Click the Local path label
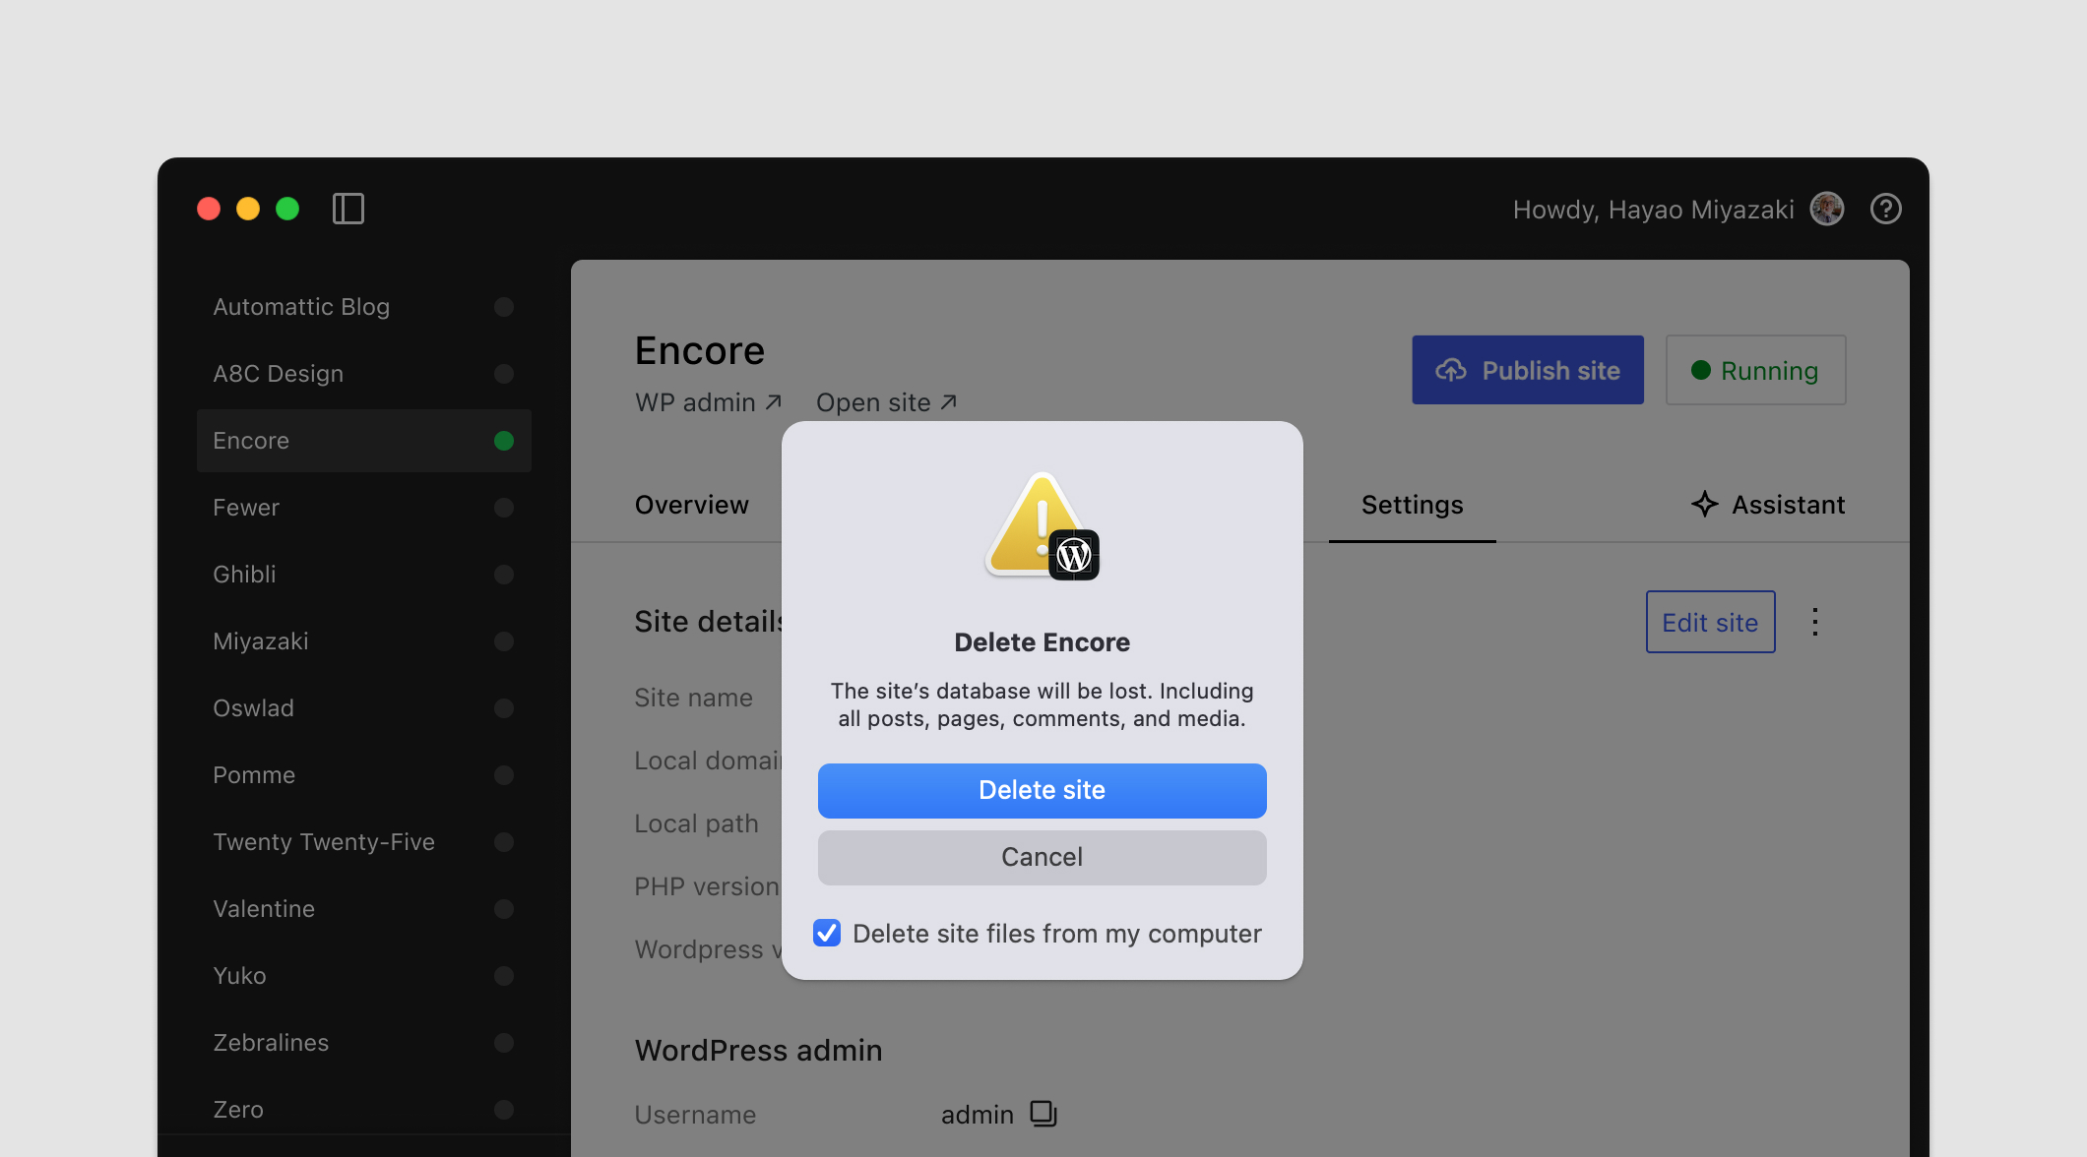The height and width of the screenshot is (1157, 2087). pyautogui.click(x=696, y=823)
